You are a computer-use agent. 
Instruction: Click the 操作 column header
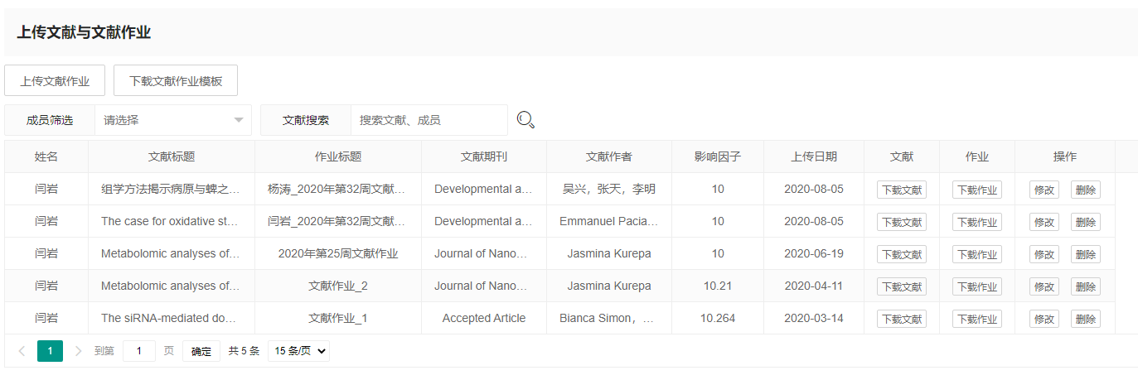pos(1065,156)
